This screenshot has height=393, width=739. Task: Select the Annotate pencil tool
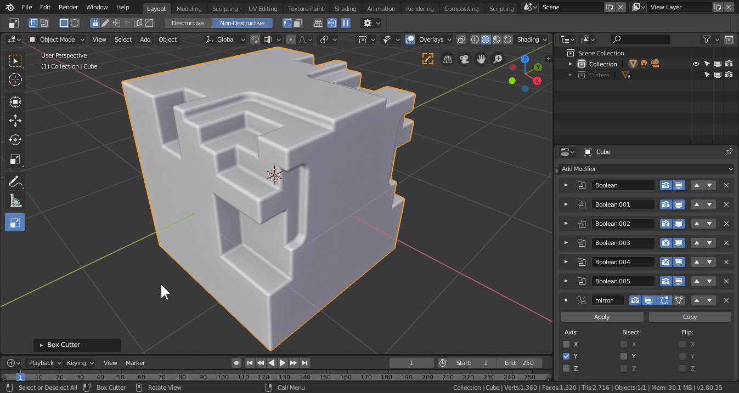15,181
